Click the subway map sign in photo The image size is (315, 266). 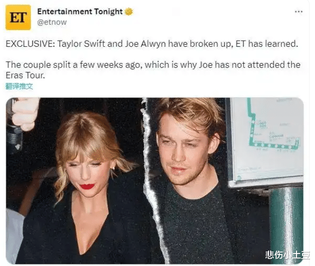pos(266,140)
